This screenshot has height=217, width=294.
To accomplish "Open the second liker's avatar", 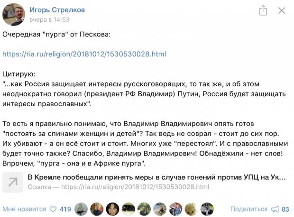I will coord(97,209).
